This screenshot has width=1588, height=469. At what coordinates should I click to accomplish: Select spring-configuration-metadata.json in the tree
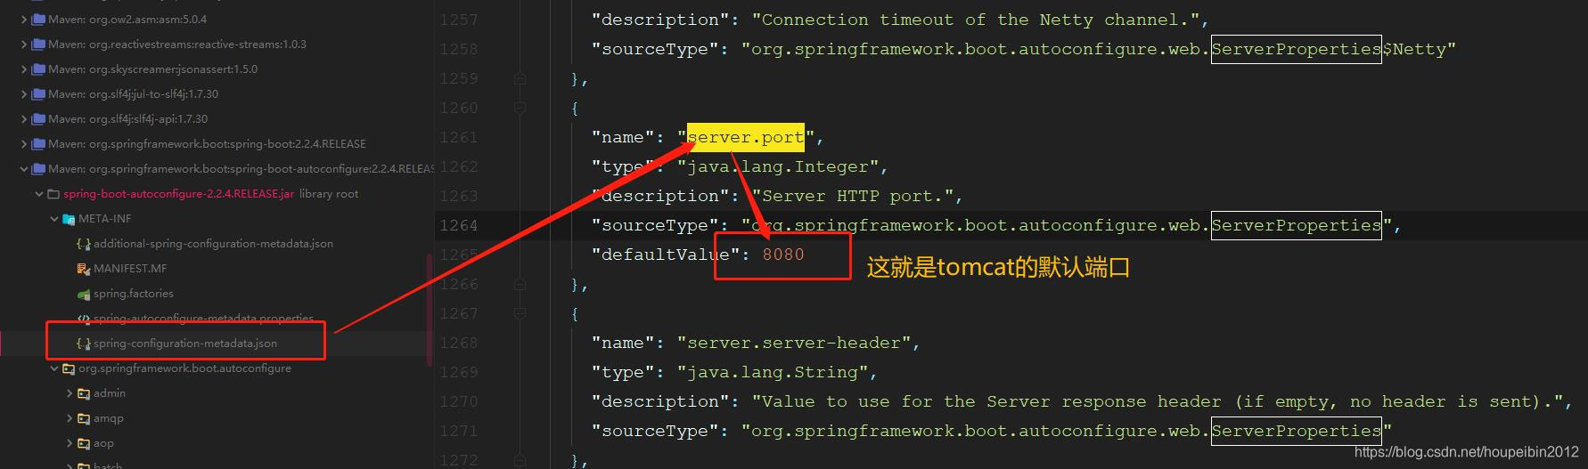pos(185,343)
